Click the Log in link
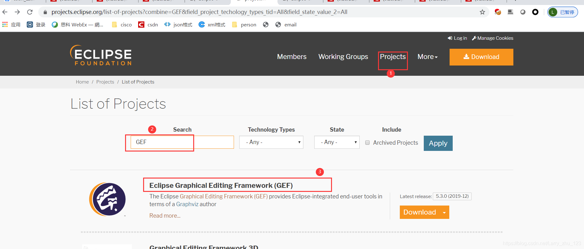 457,38
